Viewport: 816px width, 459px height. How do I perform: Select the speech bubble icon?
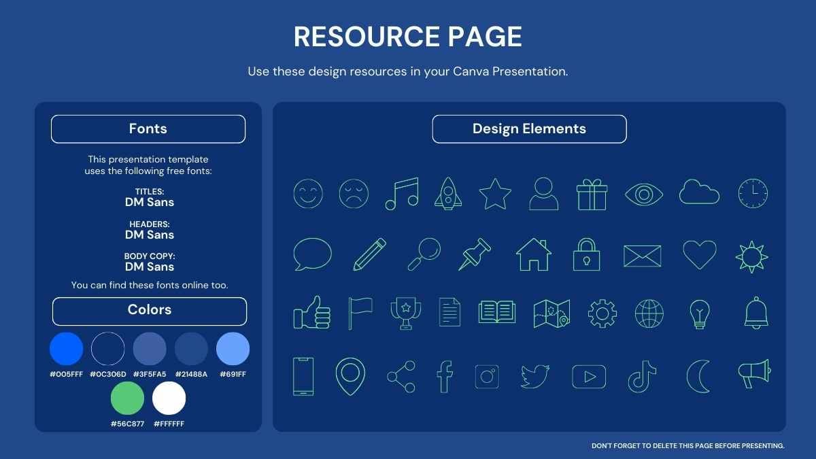(x=313, y=255)
